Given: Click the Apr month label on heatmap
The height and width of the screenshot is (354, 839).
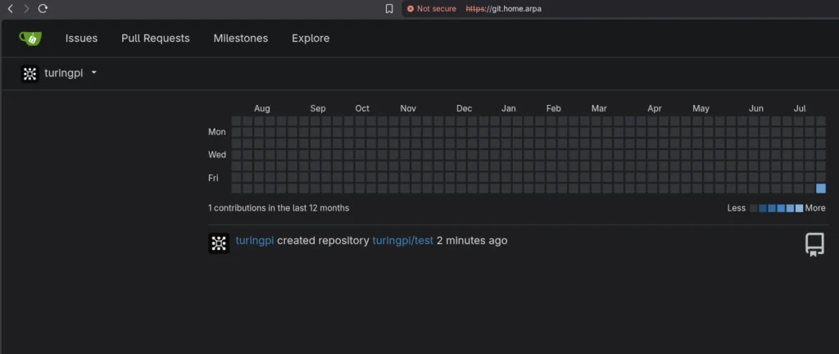Looking at the screenshot, I should 655,108.
